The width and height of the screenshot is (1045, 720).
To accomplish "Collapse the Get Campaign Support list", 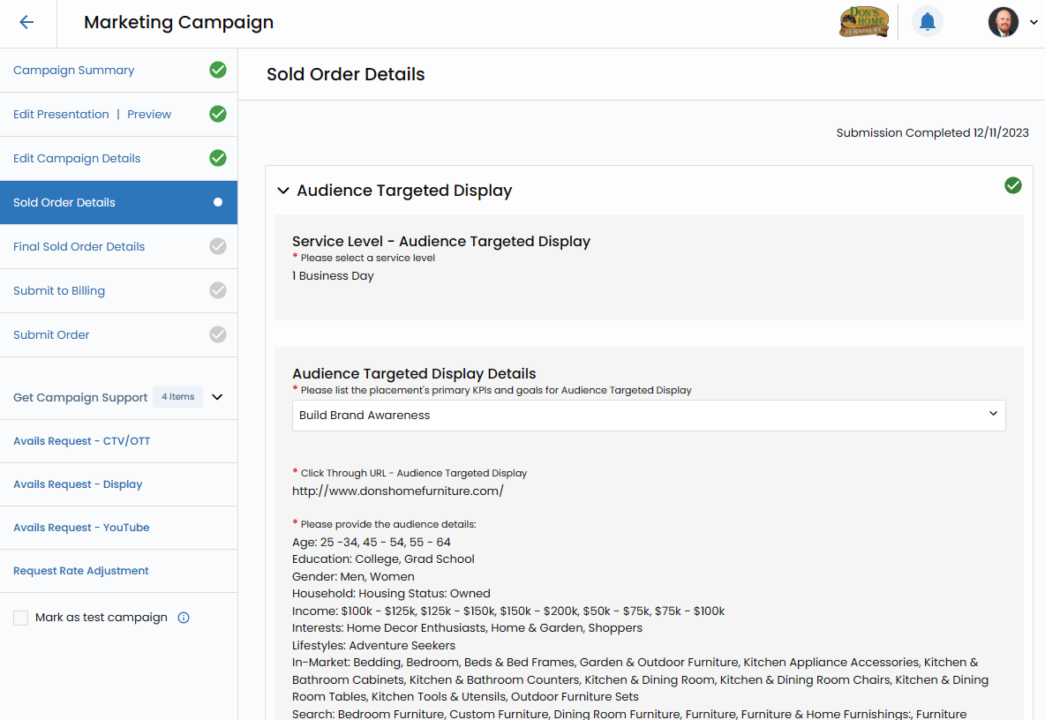I will (x=217, y=397).
